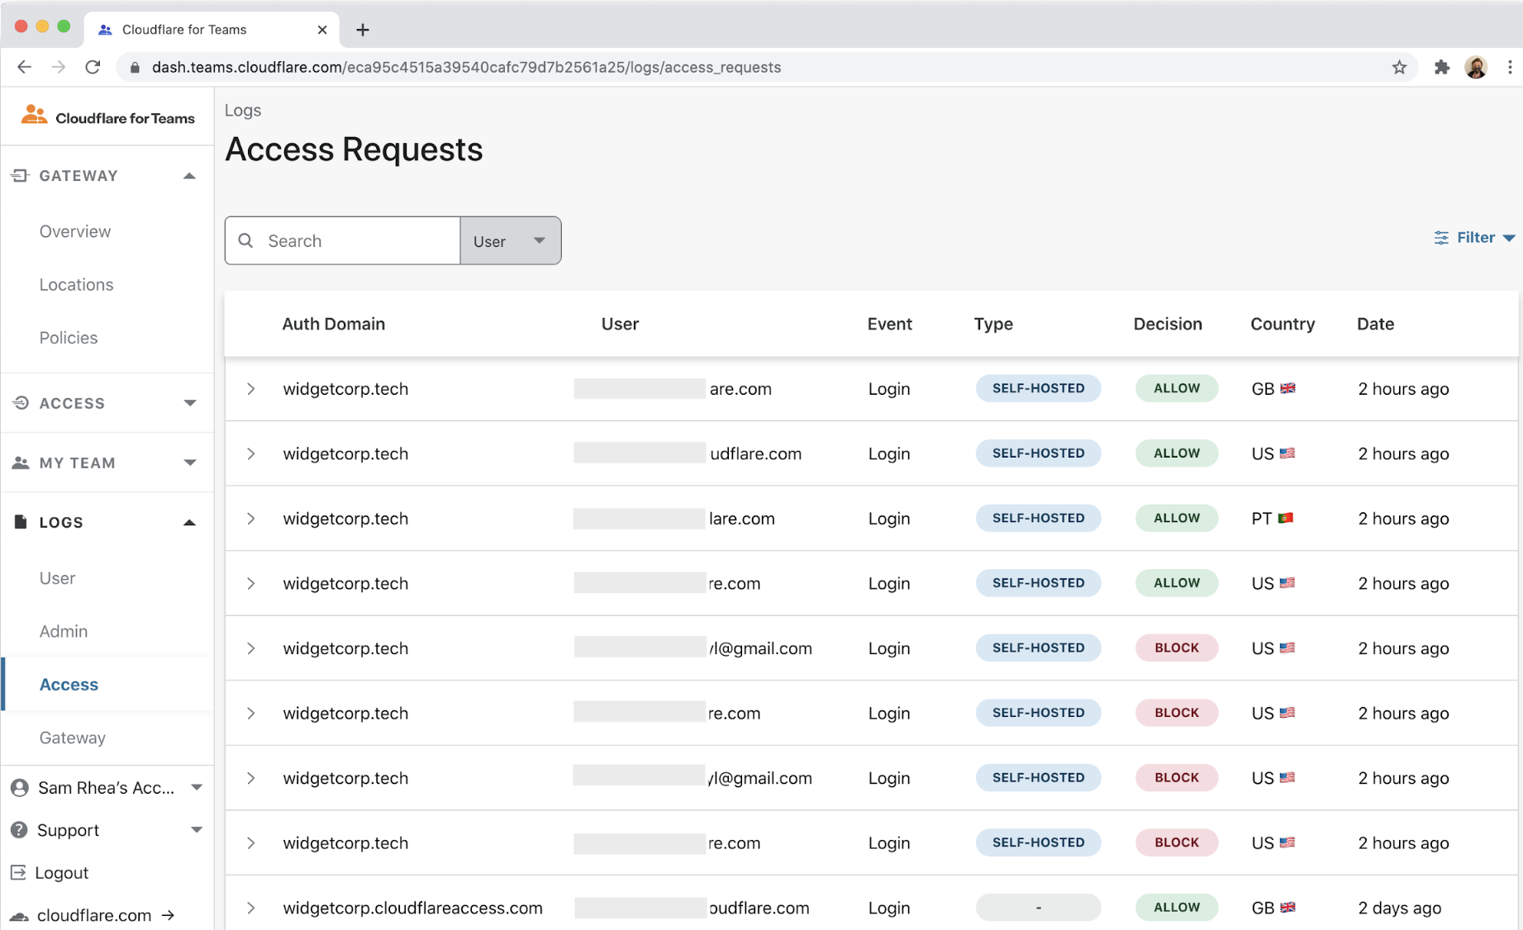Click the Date column header
The height and width of the screenshot is (930, 1523).
[1375, 324]
